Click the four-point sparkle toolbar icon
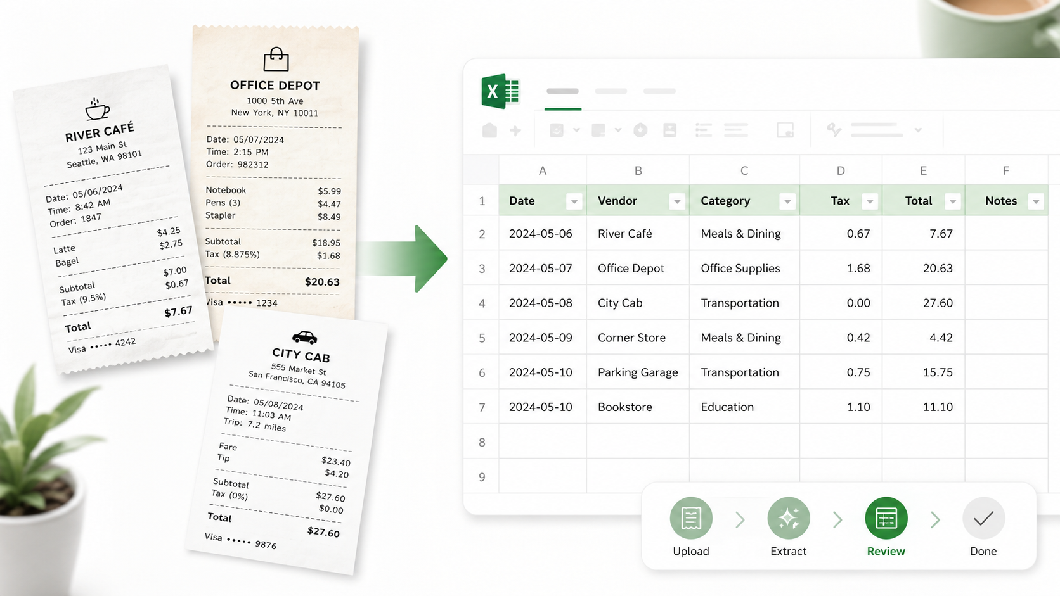Screen dimensions: 1060x596 point(515,130)
